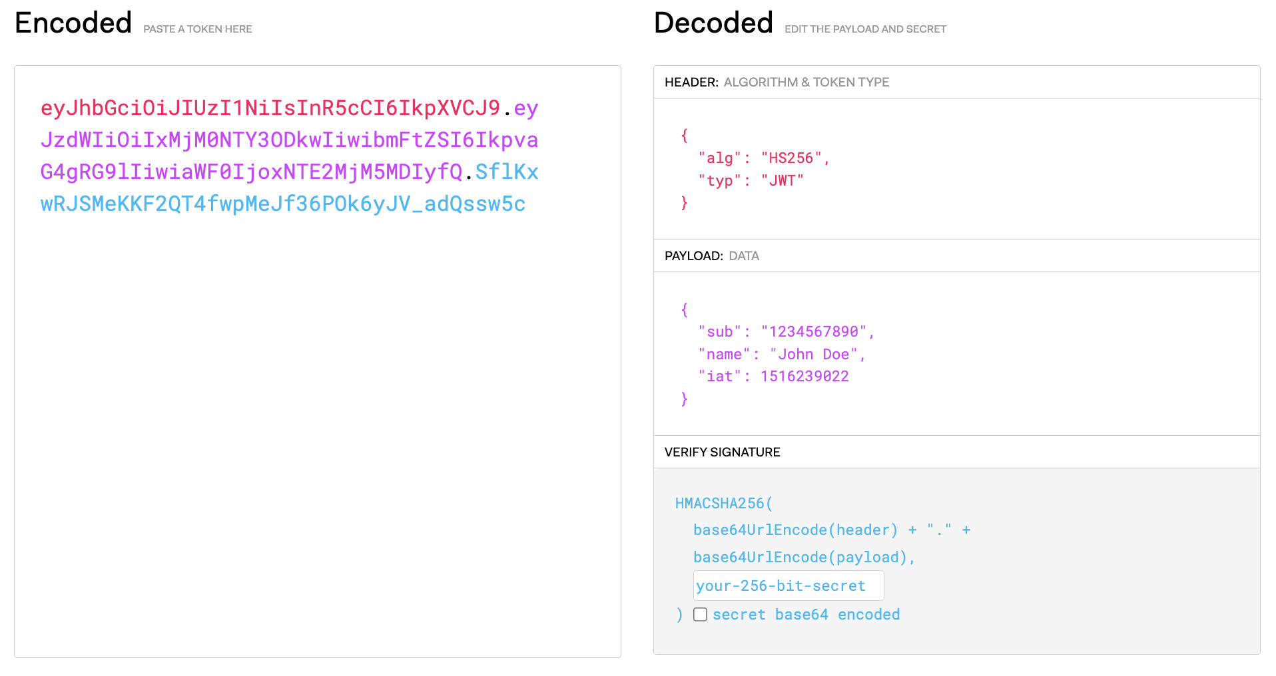Click the blue 'SflKx' signature fragment

507,172
